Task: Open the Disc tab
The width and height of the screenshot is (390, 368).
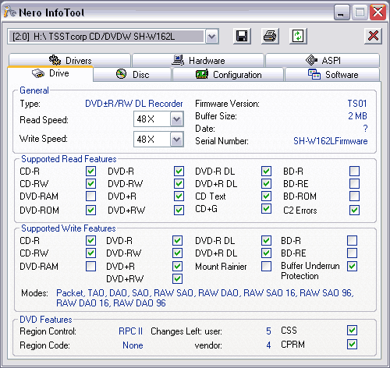Action: point(133,75)
